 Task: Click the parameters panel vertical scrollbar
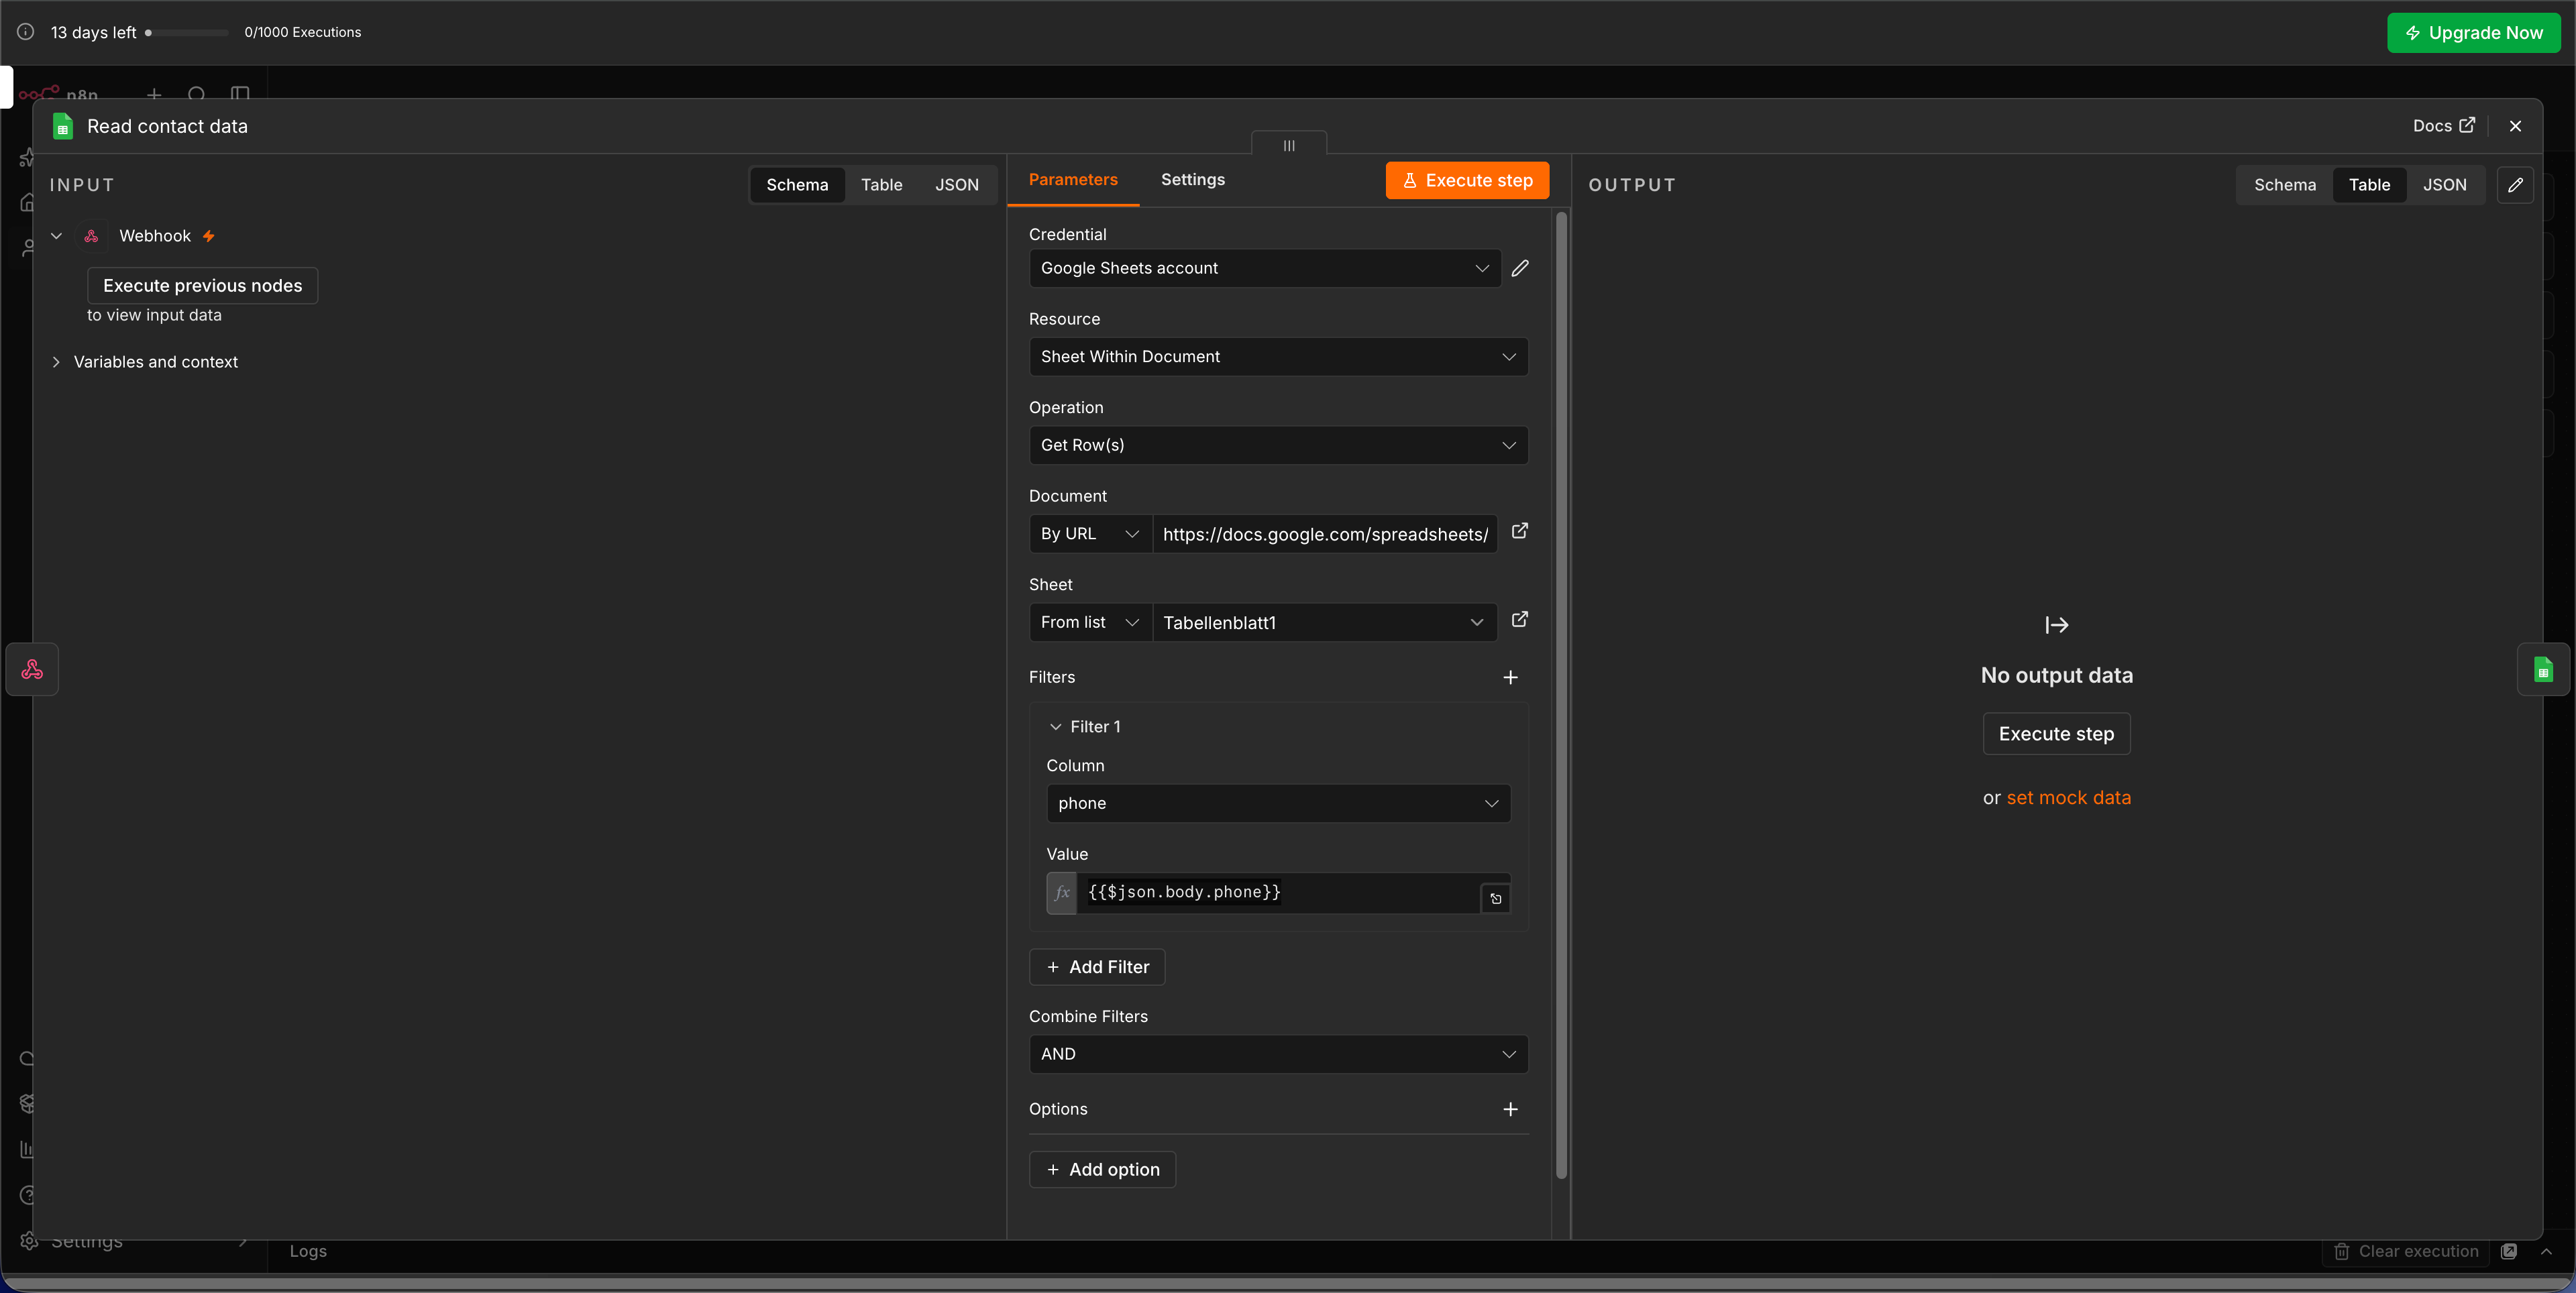pos(1561,695)
